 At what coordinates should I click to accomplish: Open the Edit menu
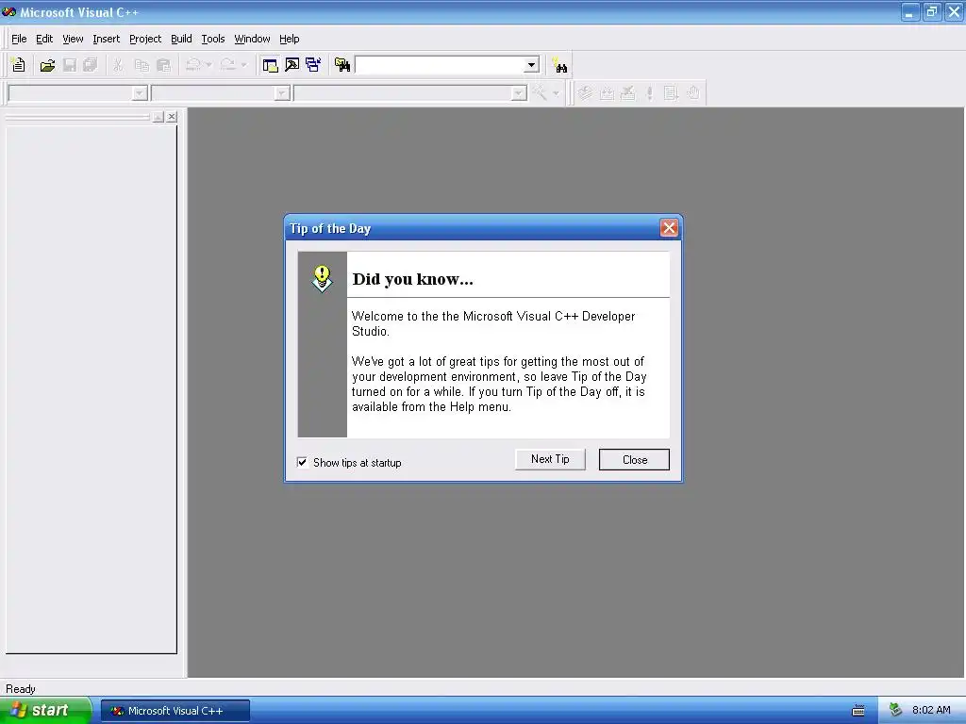(44, 39)
